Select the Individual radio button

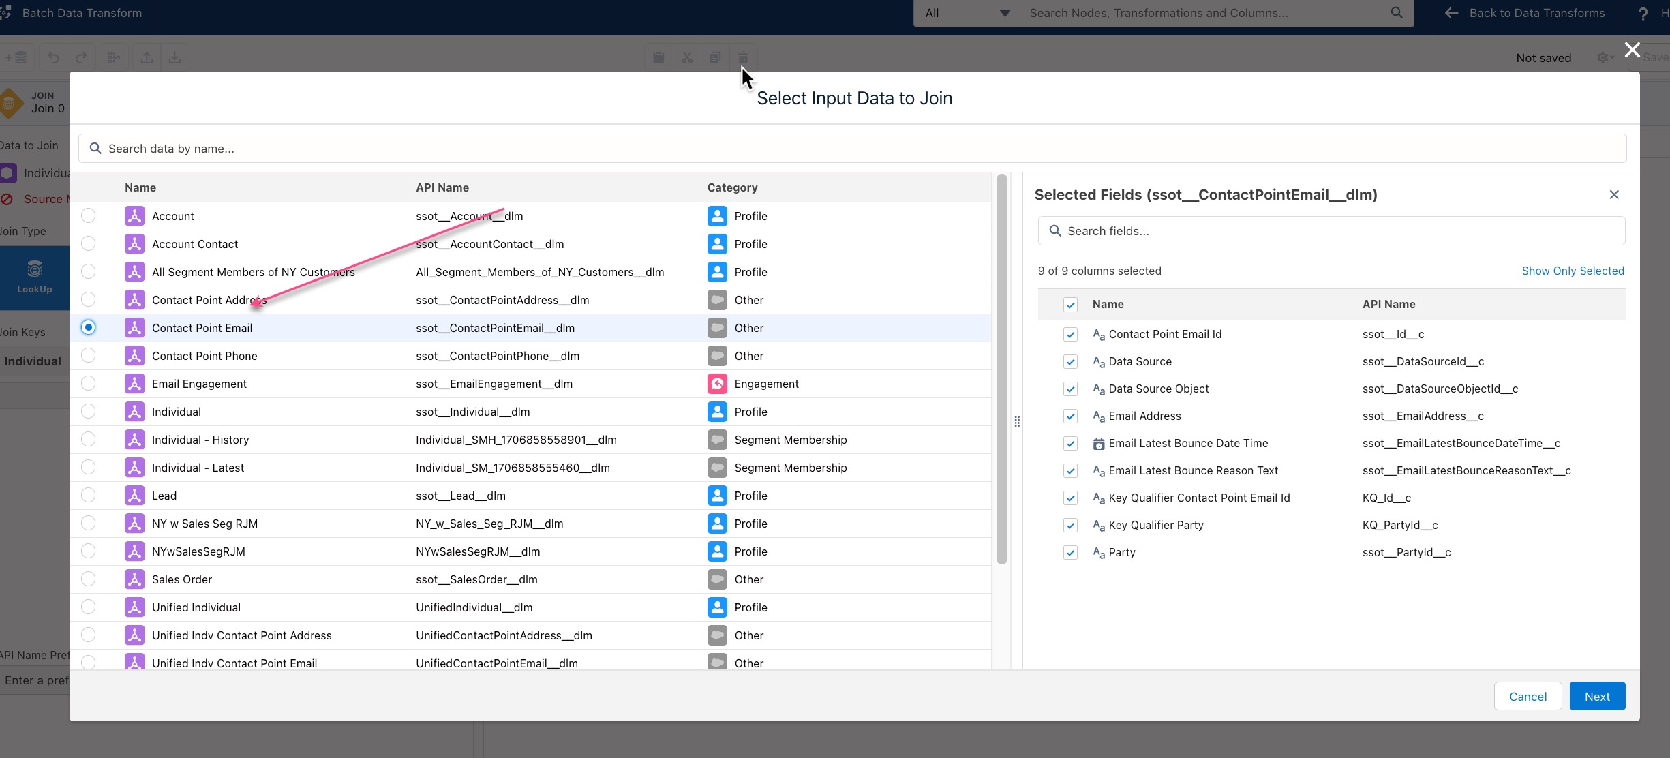pyautogui.click(x=88, y=412)
